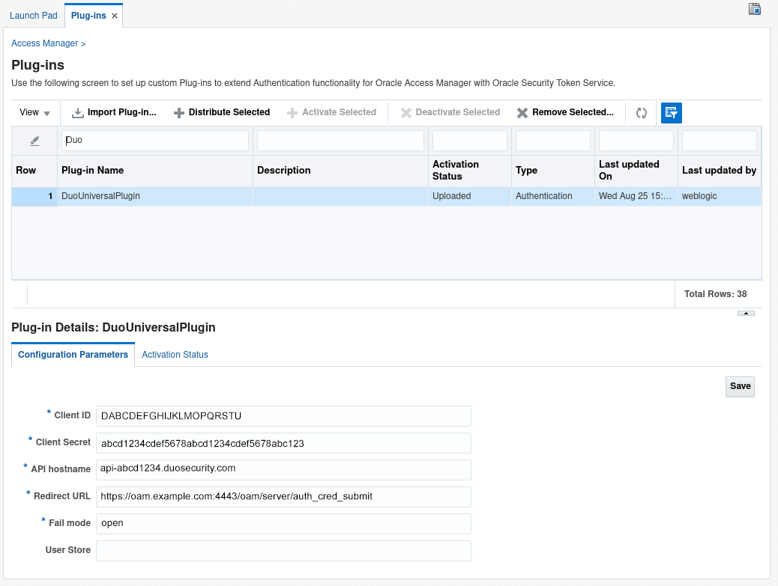Toggle the Query By Example filter icon
This screenshot has height=586, width=778.
(671, 112)
